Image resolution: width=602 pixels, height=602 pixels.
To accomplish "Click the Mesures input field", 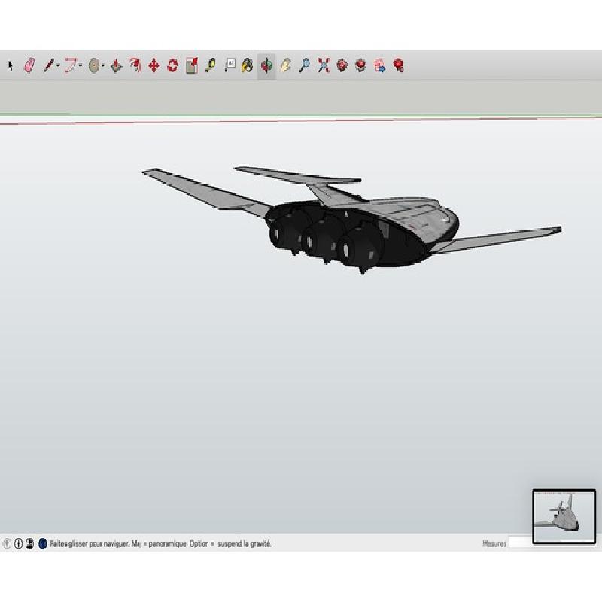I will pos(519,543).
